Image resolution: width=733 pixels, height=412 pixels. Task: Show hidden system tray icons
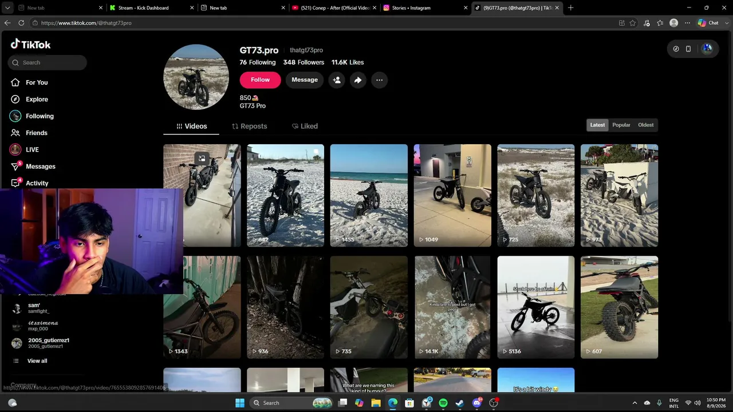point(635,403)
